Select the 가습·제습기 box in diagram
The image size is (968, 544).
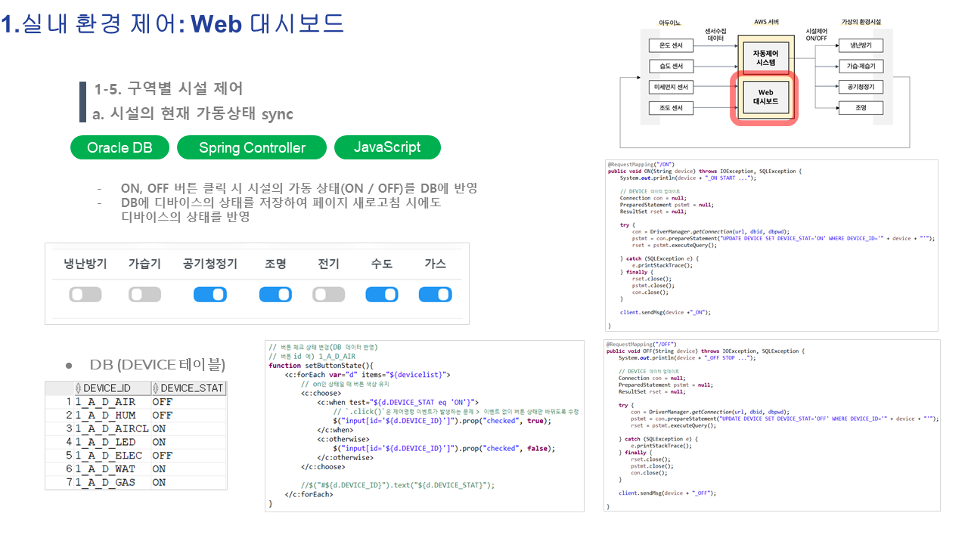coord(861,66)
